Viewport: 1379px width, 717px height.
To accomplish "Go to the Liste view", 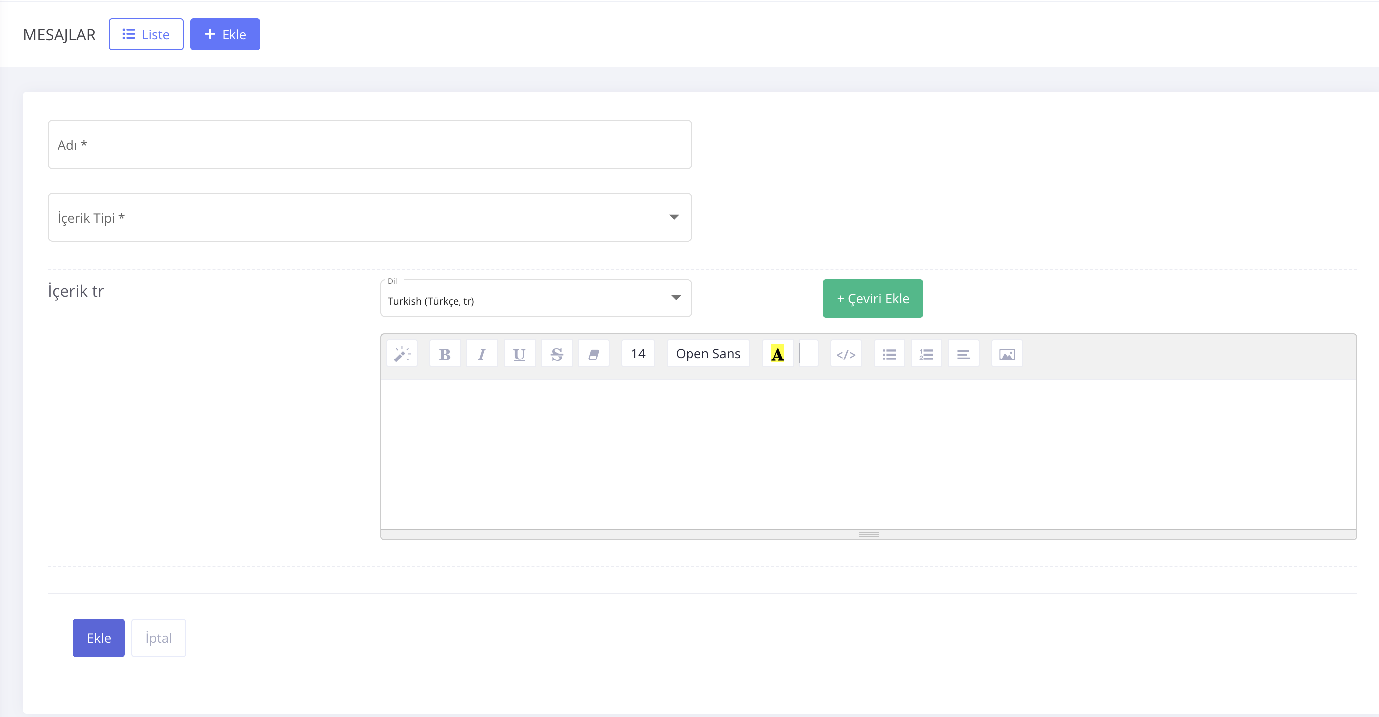I will tap(145, 35).
